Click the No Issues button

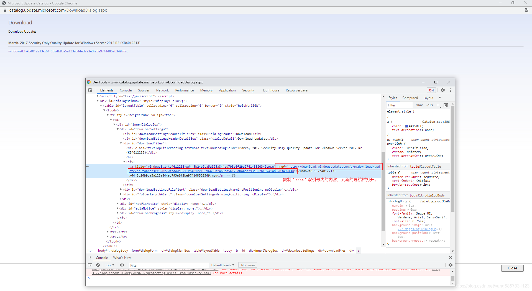[248, 265]
